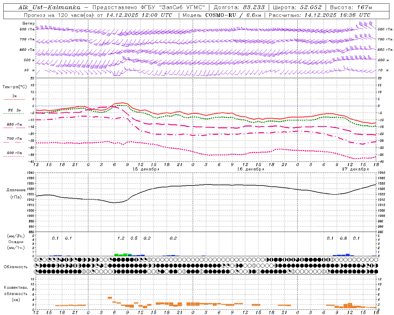Viewport: 394px width, 315px height.
Task: Click the 0.5 precipitation amount value
Action: (134, 238)
